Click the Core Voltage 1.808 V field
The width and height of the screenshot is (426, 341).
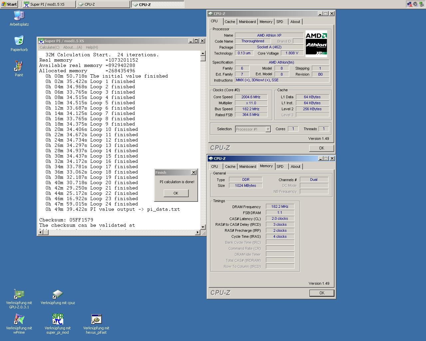[292, 53]
